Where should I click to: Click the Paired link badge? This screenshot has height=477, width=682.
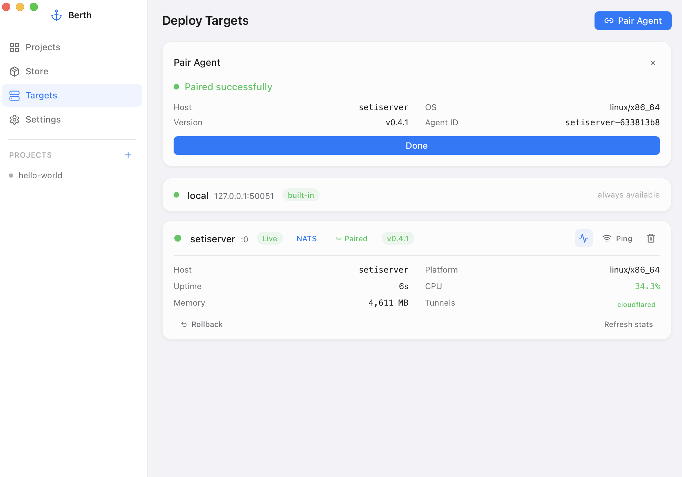352,238
